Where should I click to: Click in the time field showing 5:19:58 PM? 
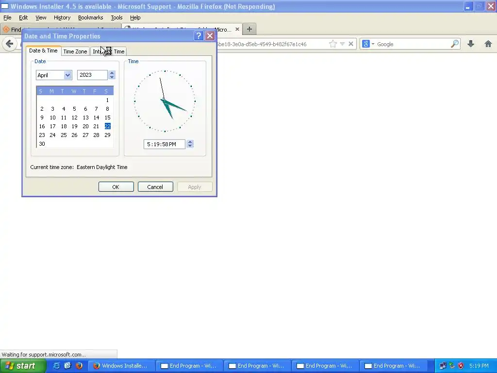point(164,144)
